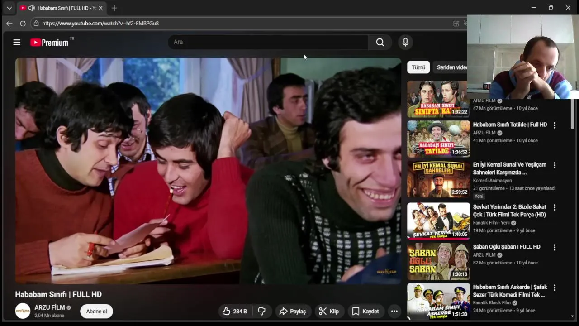Open Şaban Oğlu Şaban thumbnail
This screenshot has width=579, height=326.
coord(438,261)
